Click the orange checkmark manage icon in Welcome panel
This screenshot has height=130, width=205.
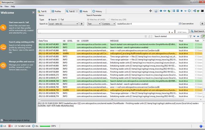click(3, 65)
